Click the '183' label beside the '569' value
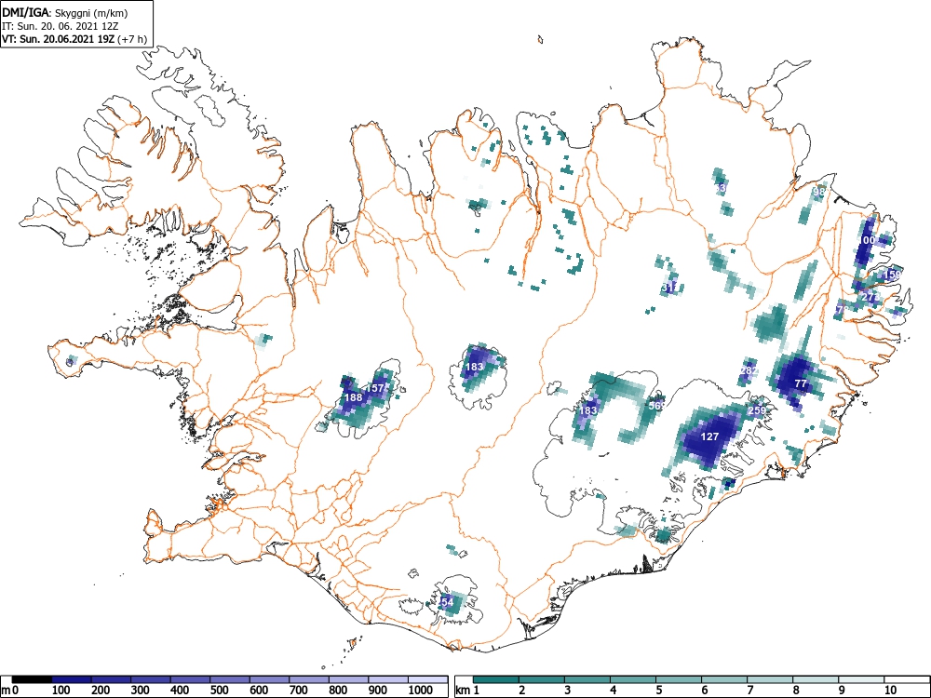 point(587,410)
